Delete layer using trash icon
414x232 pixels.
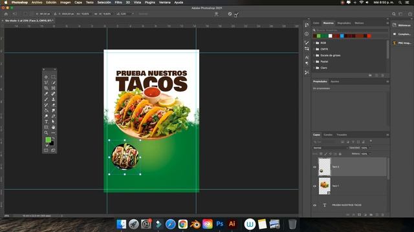tap(382, 215)
